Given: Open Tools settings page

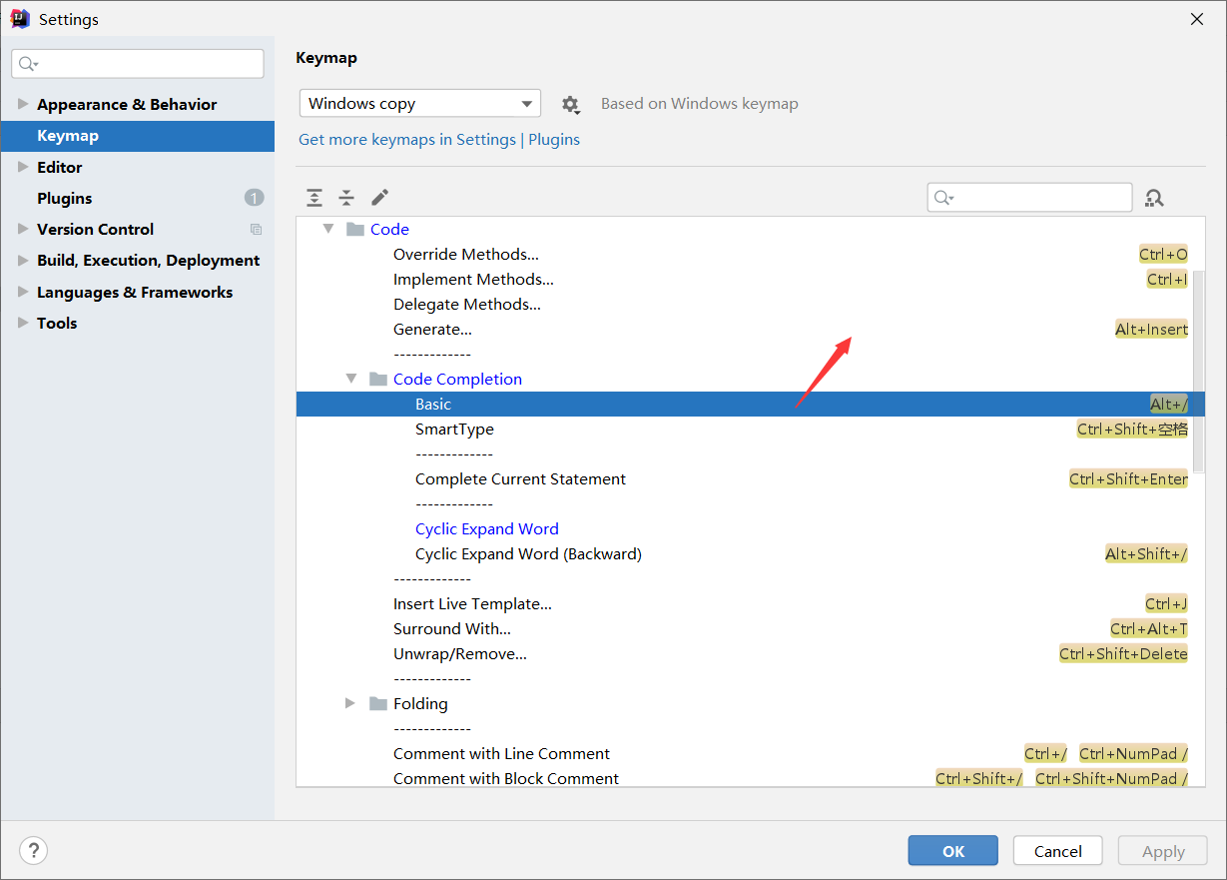Looking at the screenshot, I should tap(57, 323).
